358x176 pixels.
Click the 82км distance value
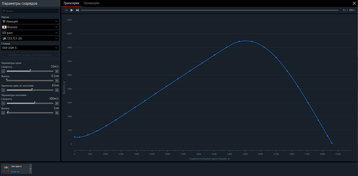coord(55,85)
